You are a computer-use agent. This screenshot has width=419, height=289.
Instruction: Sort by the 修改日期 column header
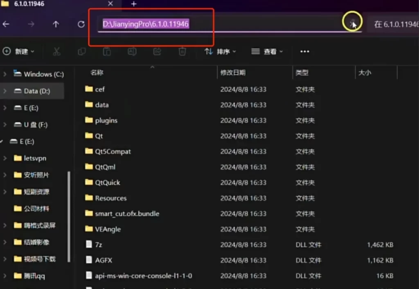click(x=233, y=73)
